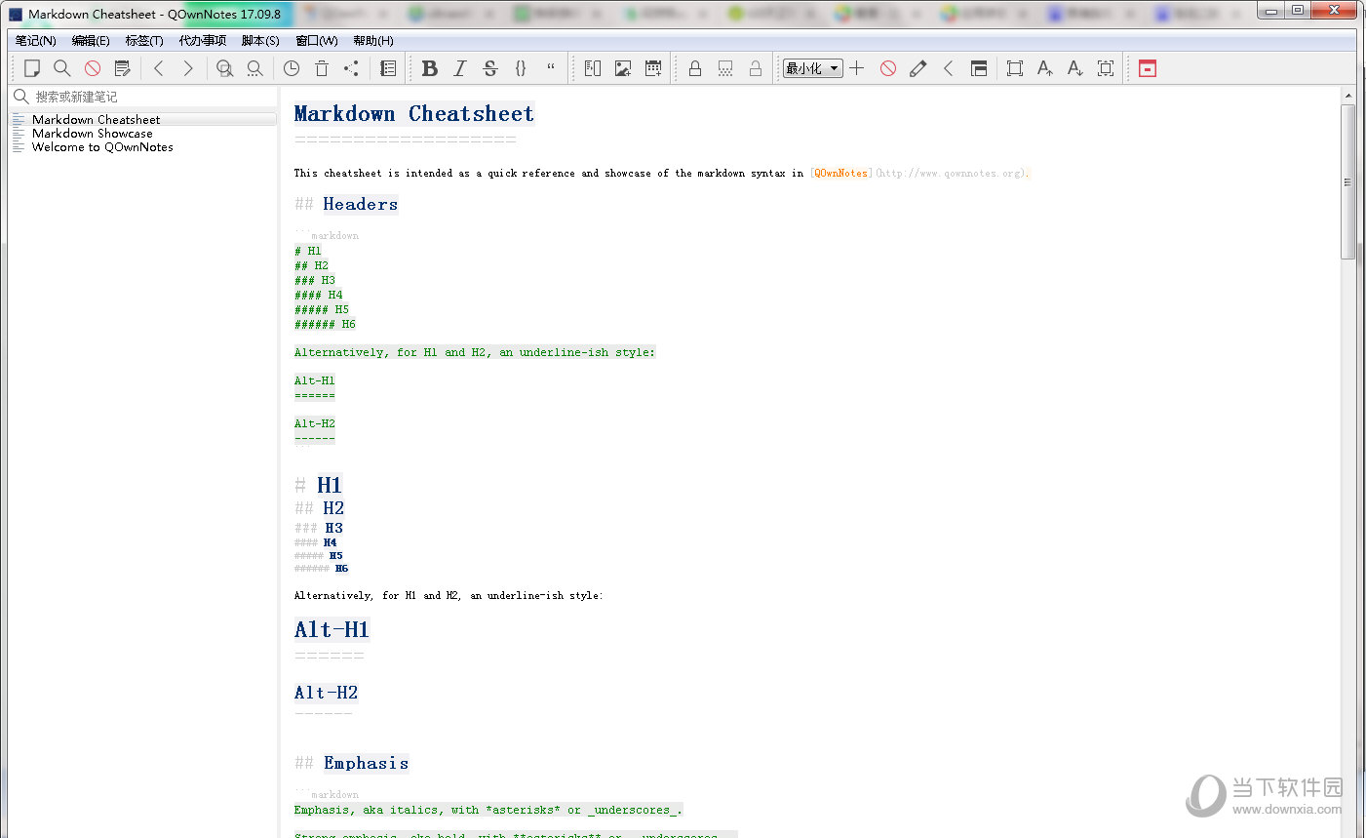Open the 帮助(H) menu
The height and width of the screenshot is (838, 1366).
[373, 40]
